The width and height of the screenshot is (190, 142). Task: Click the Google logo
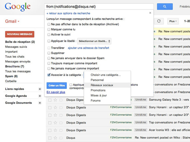[18, 7]
